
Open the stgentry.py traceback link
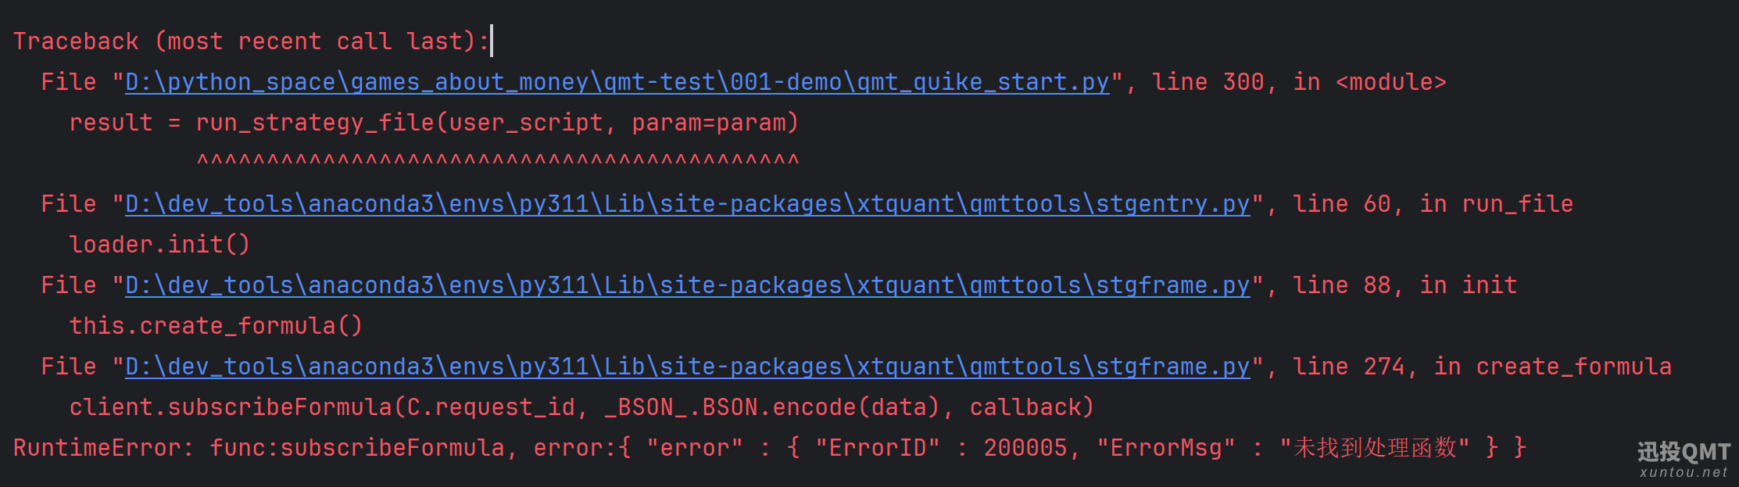(x=687, y=204)
